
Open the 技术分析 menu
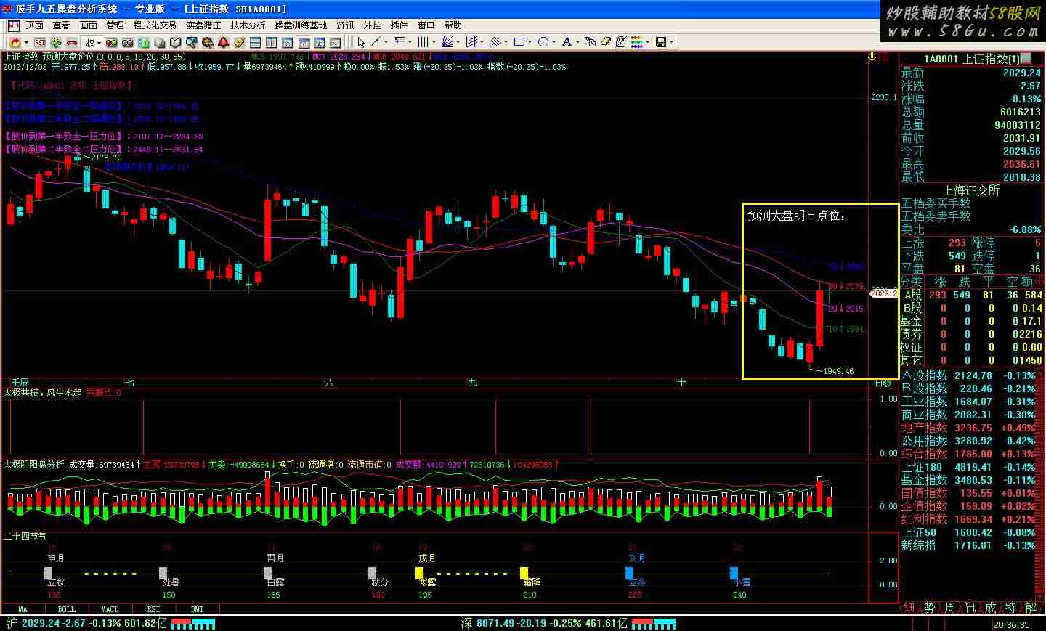click(248, 25)
